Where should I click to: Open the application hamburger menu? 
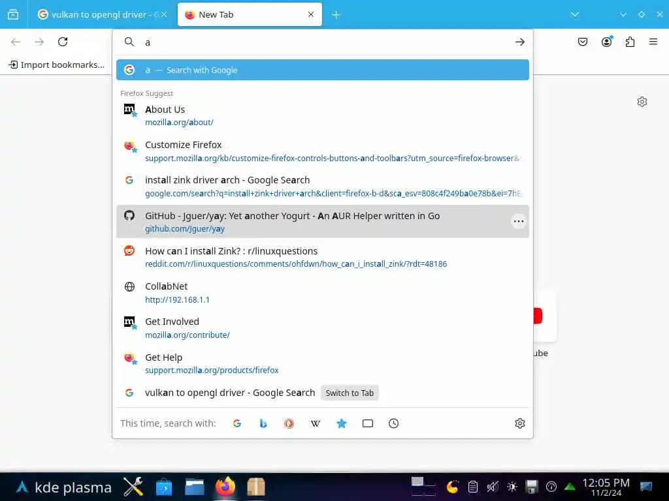point(653,42)
